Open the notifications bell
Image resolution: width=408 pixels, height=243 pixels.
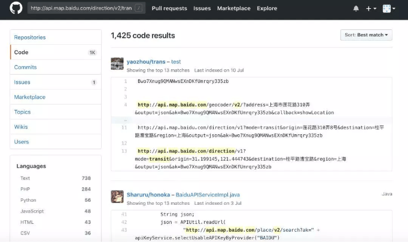click(356, 8)
